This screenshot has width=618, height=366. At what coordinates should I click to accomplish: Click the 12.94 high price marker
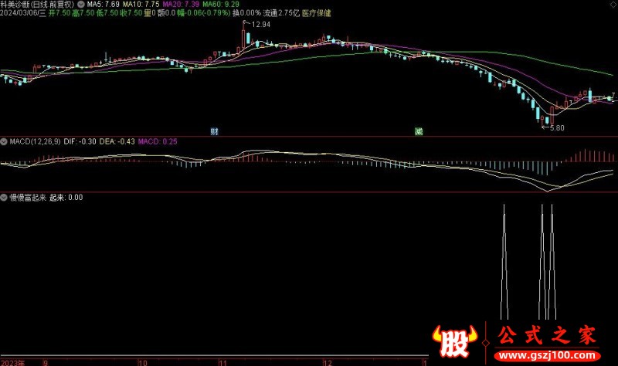[260, 25]
